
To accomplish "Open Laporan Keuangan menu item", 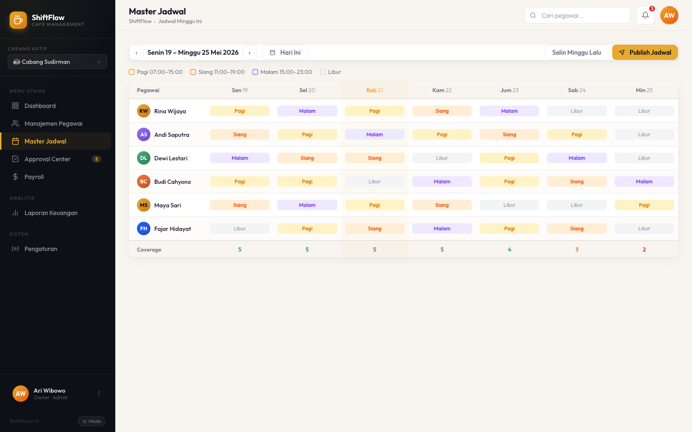I will [x=55, y=213].
